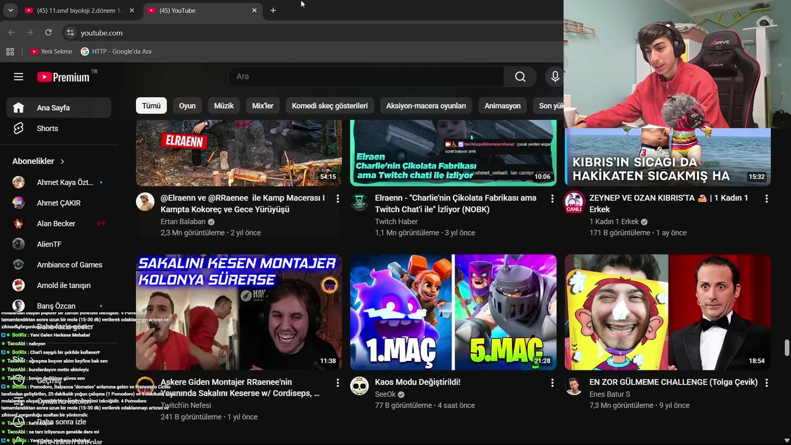The height and width of the screenshot is (445, 791).
Task: Click 1 Kadın 1 Erkek channel avatar
Action: tap(574, 201)
